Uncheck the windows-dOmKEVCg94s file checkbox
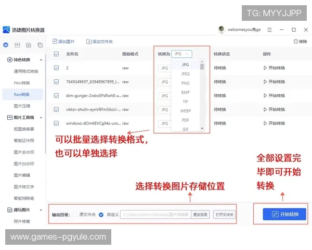The height and width of the screenshot is (250, 312). click(x=56, y=123)
